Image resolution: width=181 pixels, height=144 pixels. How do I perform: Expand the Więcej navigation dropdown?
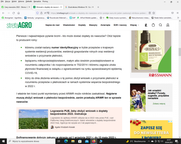point(134,25)
